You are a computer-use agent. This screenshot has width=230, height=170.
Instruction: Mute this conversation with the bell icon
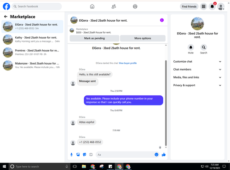(x=191, y=47)
